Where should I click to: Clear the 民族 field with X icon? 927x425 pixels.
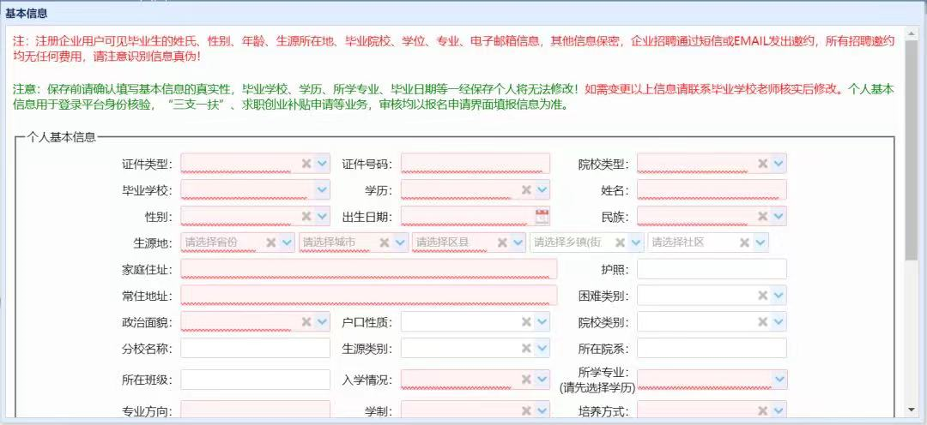tap(763, 216)
